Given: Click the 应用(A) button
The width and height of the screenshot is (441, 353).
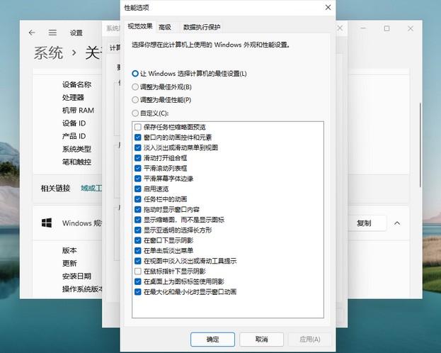Looking at the screenshot, I should point(310,340).
